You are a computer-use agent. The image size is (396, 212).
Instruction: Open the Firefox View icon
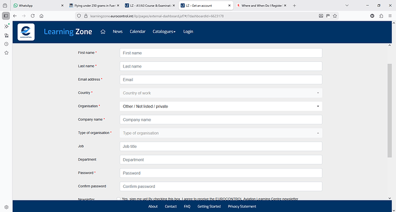[5, 6]
